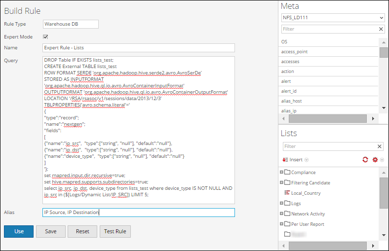Select the Local_Country list label
The height and width of the screenshot is (251, 389).
tap(306, 193)
